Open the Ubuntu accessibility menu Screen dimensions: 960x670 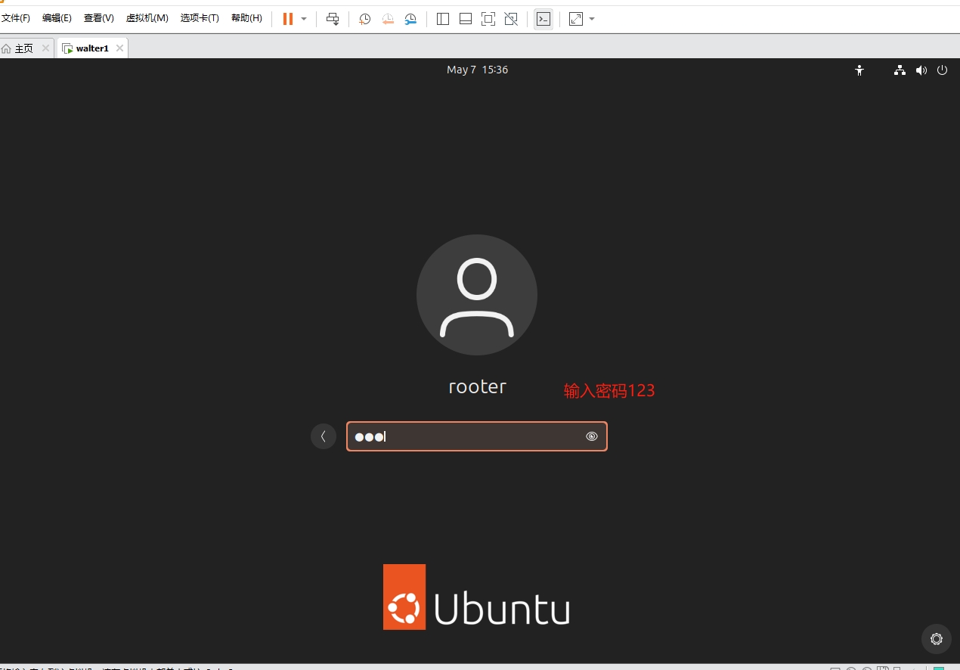click(x=859, y=70)
